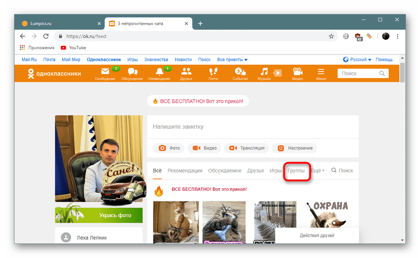Open a new browser tab with plus
The height and width of the screenshot is (258, 420).
tap(200, 23)
